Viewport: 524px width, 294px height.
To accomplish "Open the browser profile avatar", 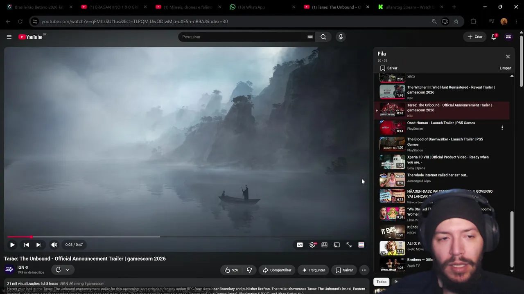I will [504, 21].
